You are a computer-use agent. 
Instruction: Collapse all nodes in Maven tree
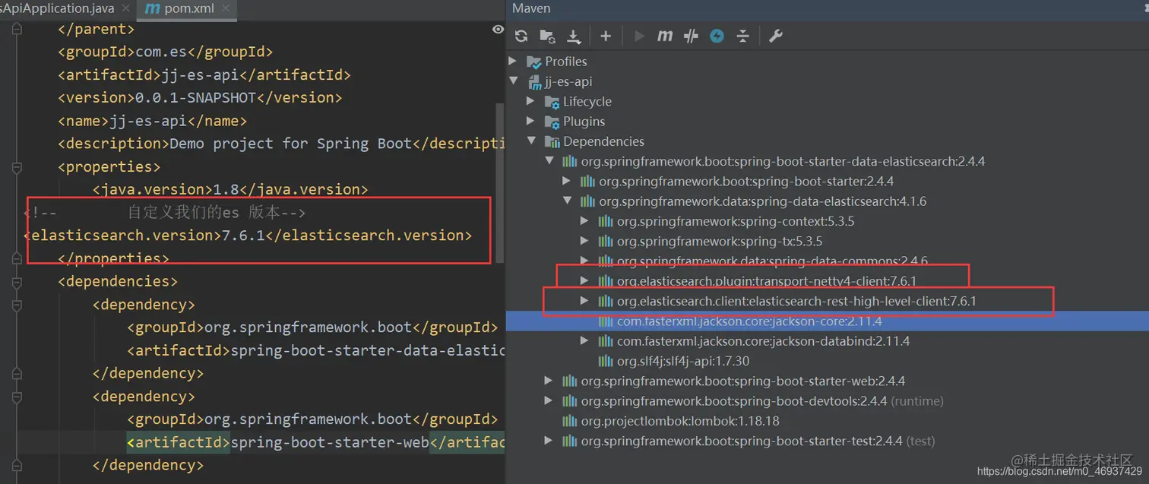click(743, 36)
